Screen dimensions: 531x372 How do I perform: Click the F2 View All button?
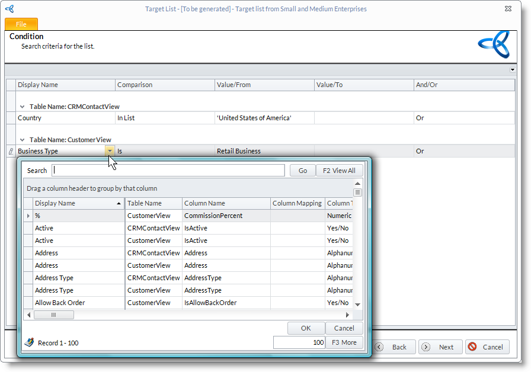(339, 171)
